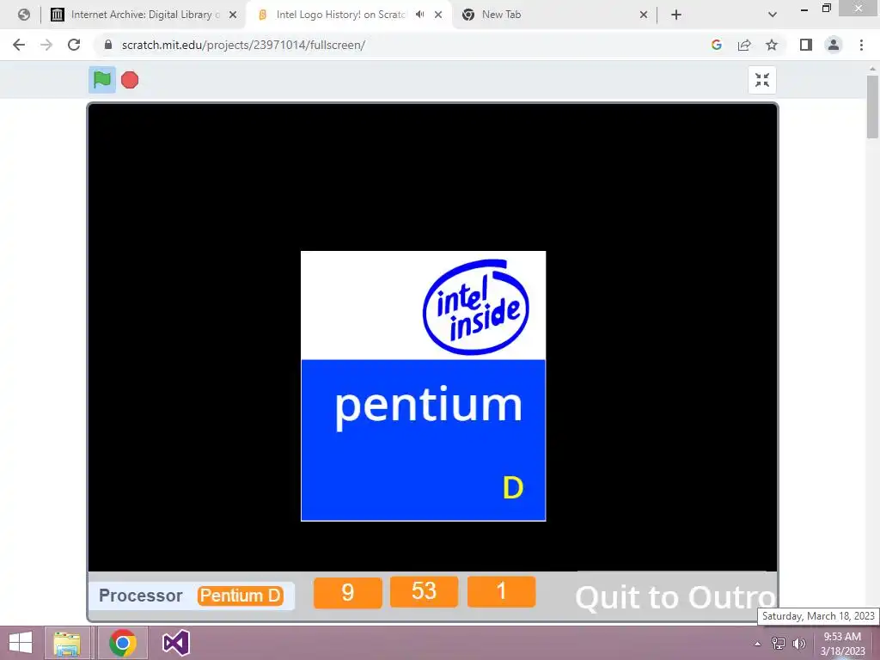Screen dimensions: 880x660
Task: Click the browser forward arrow
Action: click(46, 45)
